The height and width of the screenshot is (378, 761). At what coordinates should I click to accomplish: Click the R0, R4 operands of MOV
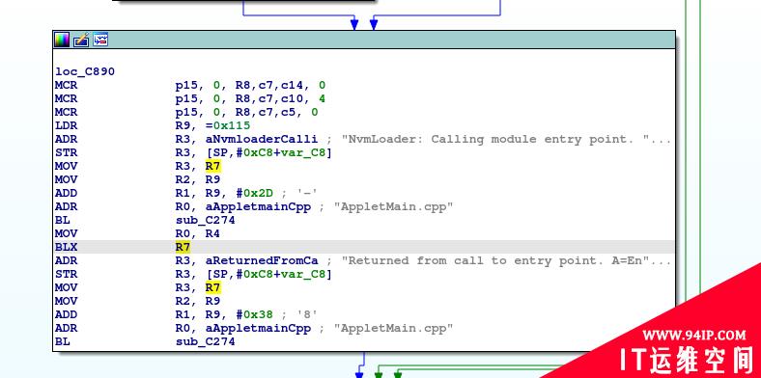198,233
